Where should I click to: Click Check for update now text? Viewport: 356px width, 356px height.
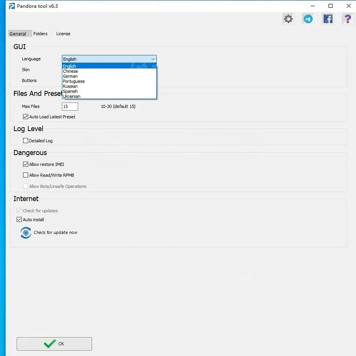(x=55, y=233)
